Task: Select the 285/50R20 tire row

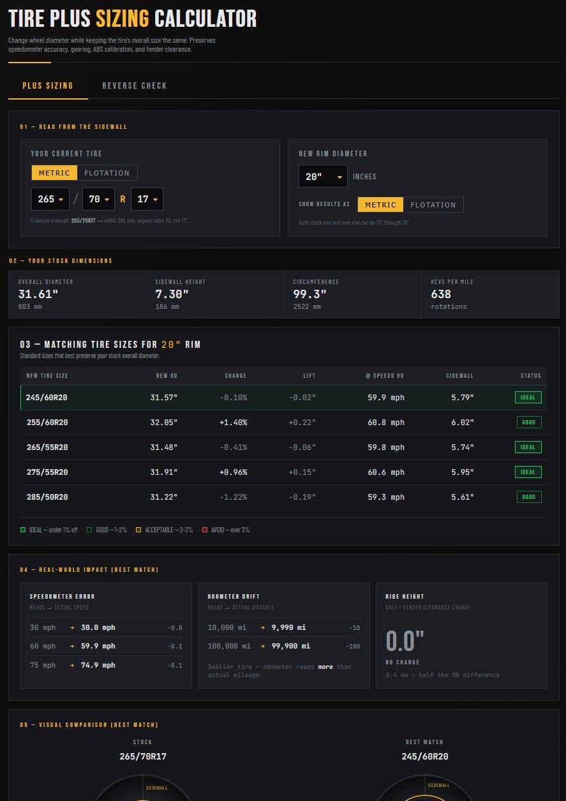Action: coord(284,497)
